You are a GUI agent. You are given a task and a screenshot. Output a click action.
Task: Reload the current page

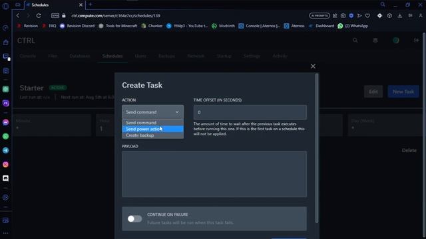point(39,16)
